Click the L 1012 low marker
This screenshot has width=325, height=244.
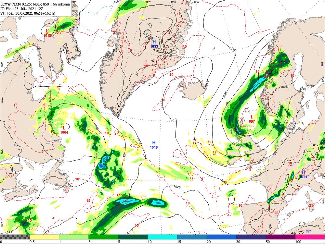pos(47,33)
